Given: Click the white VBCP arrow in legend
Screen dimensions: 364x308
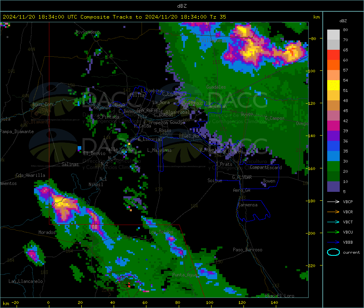Looking at the screenshot, I should 333,202.
